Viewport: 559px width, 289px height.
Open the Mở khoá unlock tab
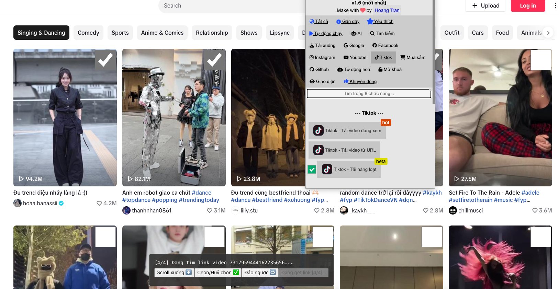coord(390,70)
